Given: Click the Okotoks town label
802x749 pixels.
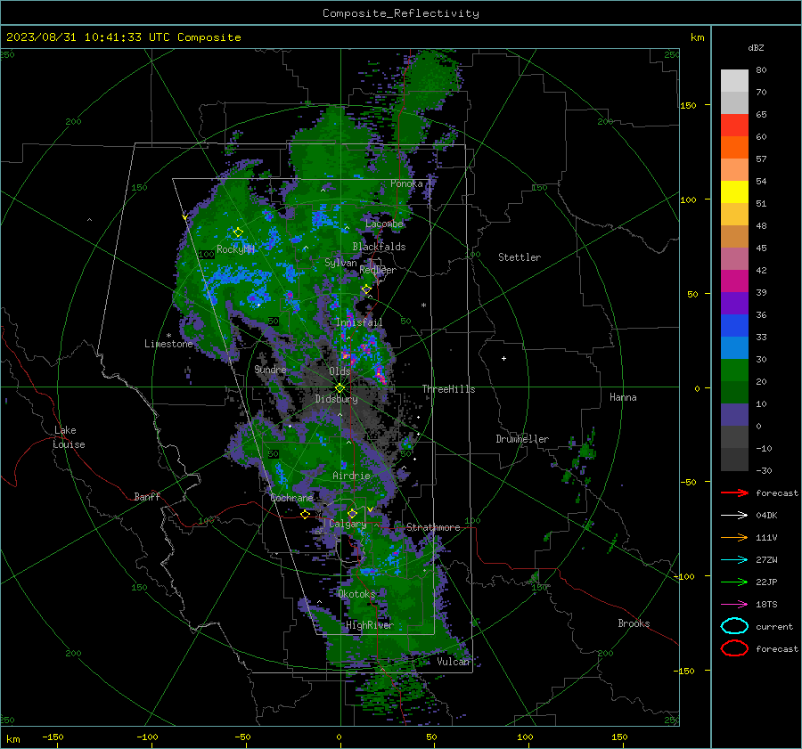Looking at the screenshot, I should pos(356,594).
